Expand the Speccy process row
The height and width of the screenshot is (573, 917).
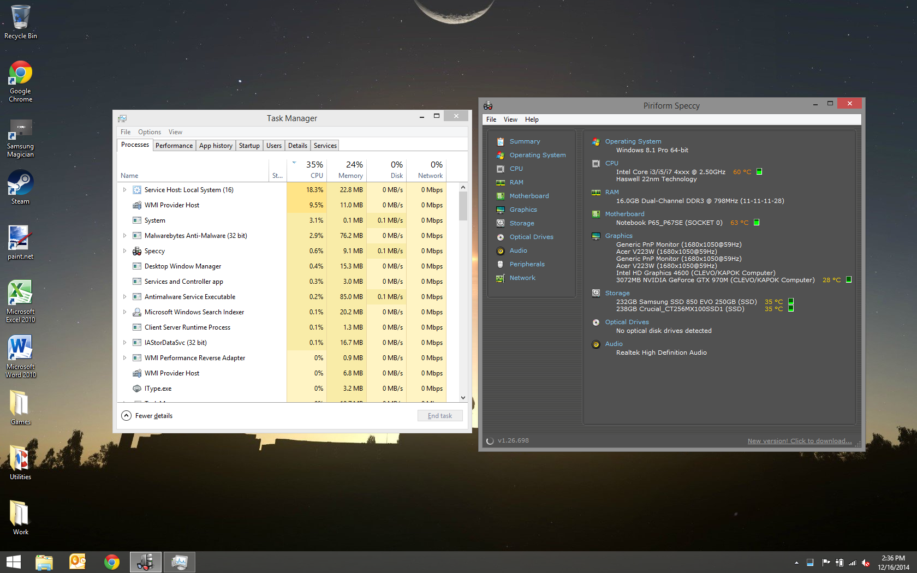(124, 251)
